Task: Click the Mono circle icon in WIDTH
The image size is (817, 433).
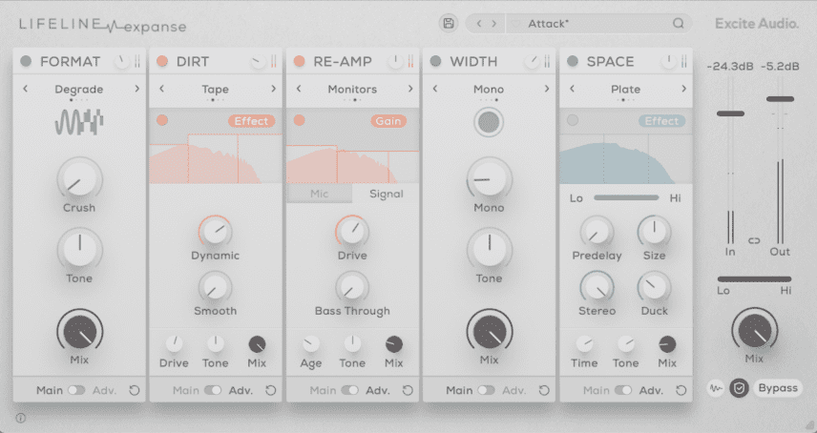Action: (x=489, y=122)
